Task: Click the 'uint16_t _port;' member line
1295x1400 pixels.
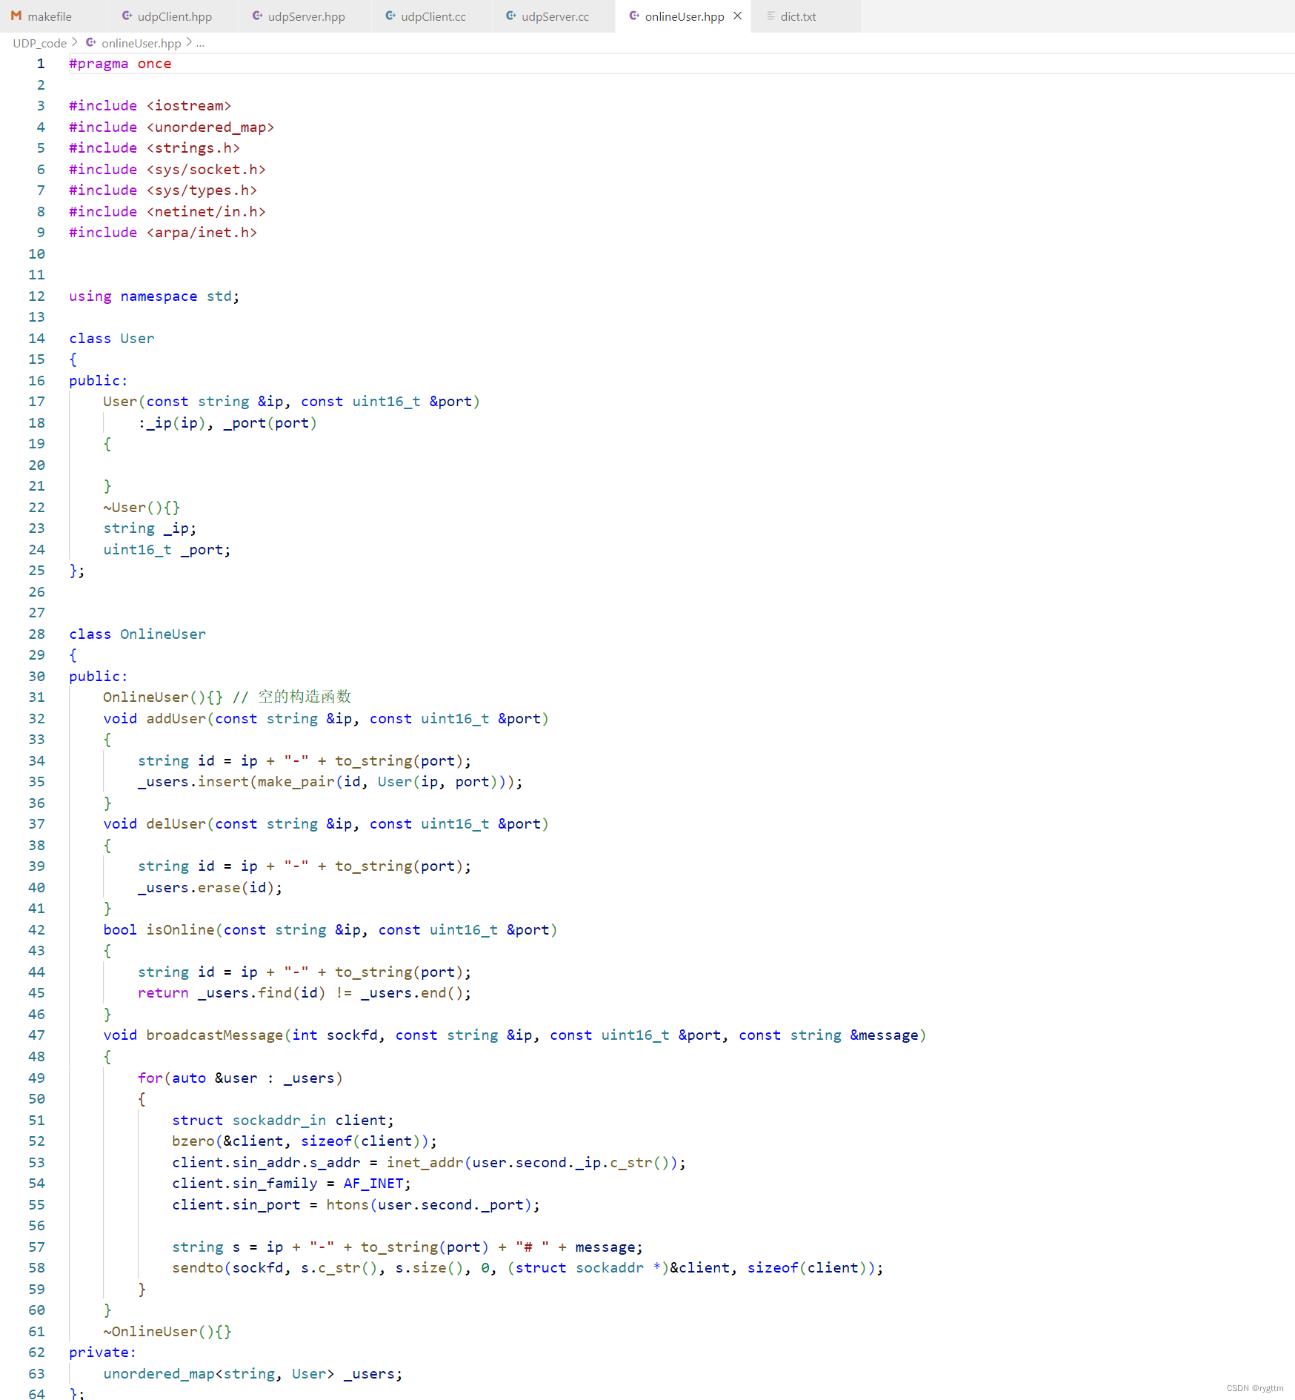Action: click(x=167, y=550)
